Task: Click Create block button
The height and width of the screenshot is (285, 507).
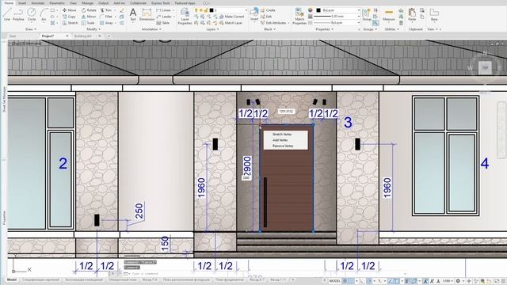Action: click(268, 10)
